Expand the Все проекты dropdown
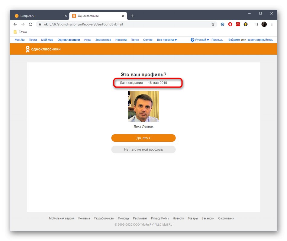This screenshot has height=241, width=287. pos(167,40)
